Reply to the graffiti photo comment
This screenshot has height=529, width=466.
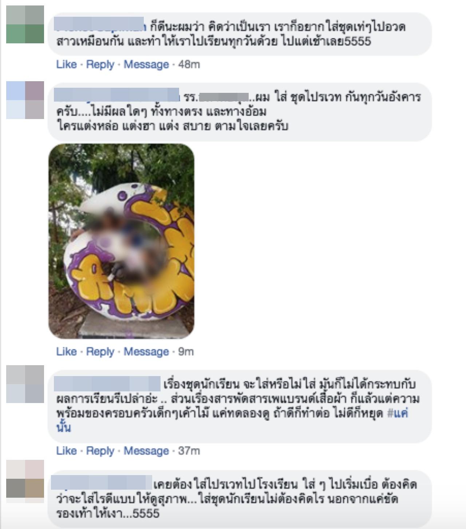tap(100, 352)
